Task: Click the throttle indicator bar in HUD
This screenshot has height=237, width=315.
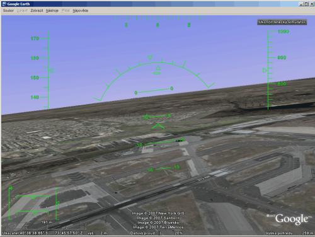Action: tap(9, 204)
